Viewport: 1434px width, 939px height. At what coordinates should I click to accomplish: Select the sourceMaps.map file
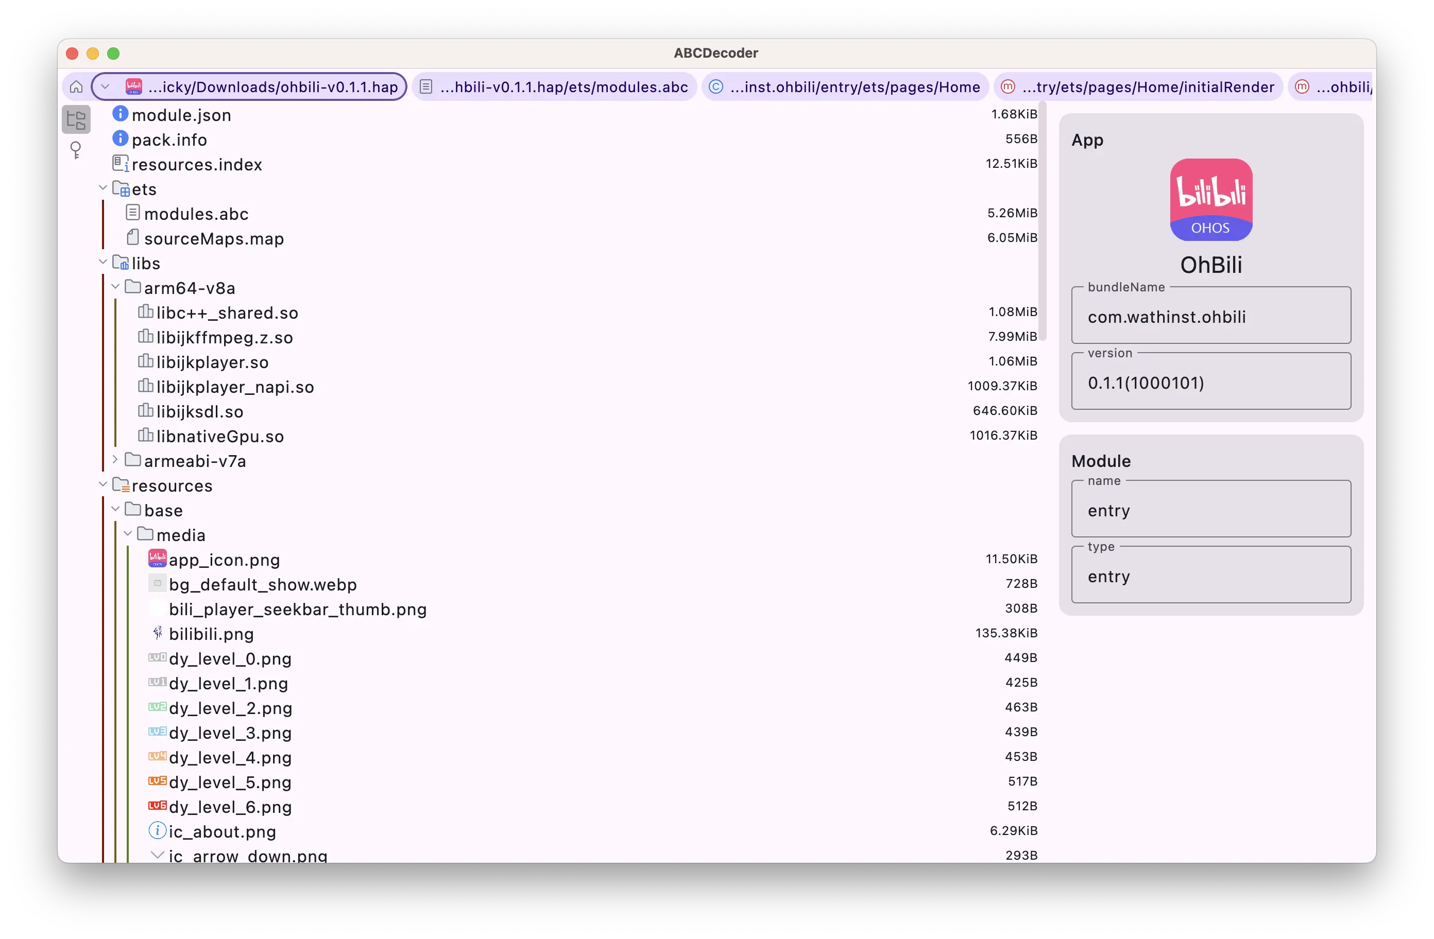tap(213, 238)
